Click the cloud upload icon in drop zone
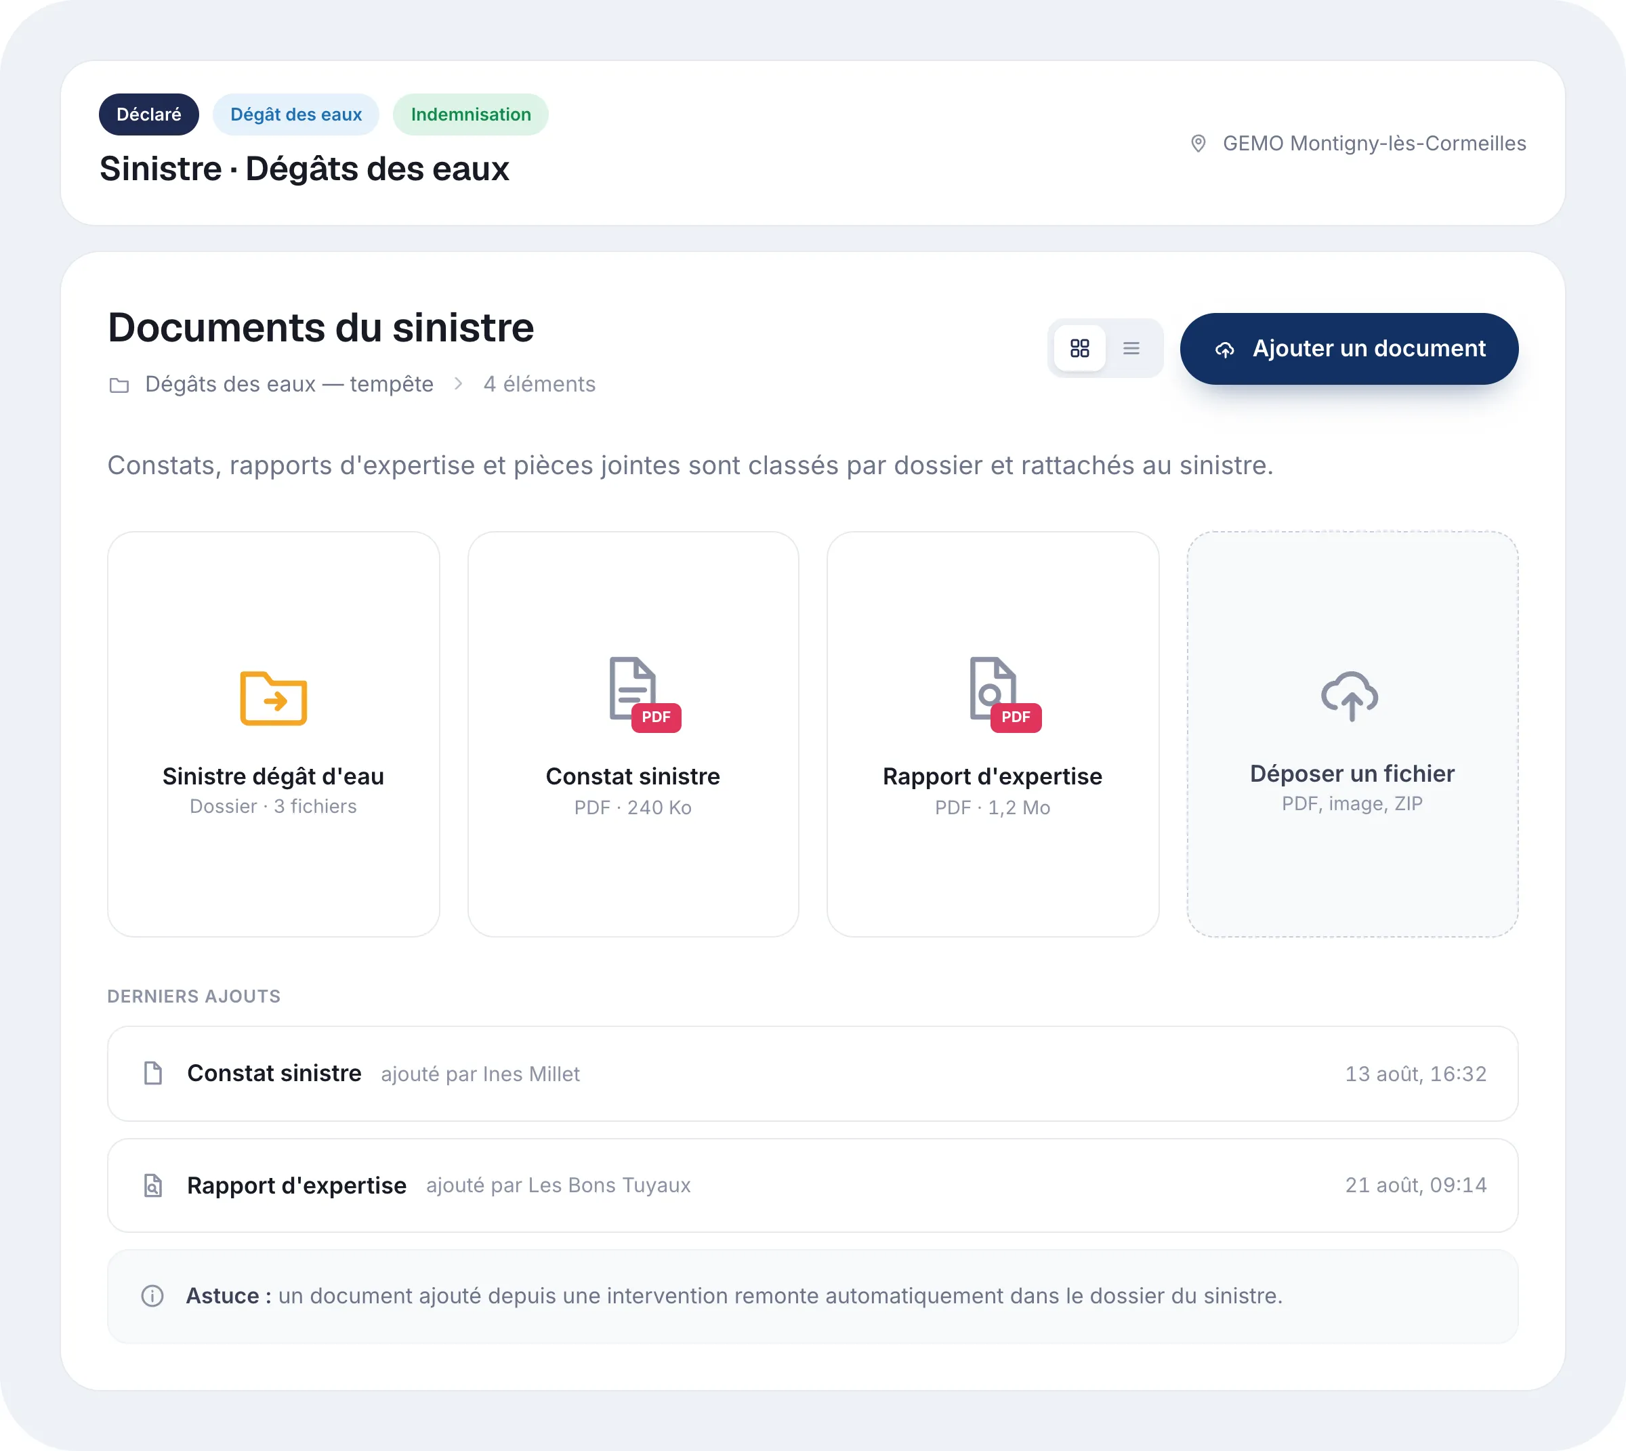Viewport: 1626px width, 1451px height. [x=1350, y=696]
